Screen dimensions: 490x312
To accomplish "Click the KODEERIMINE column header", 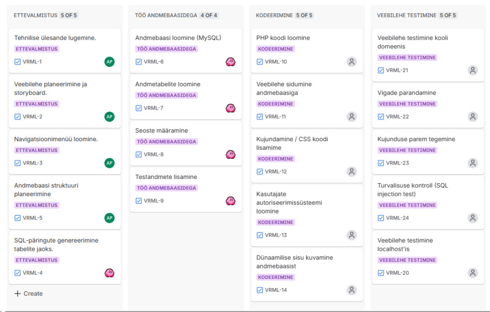I will [274, 15].
